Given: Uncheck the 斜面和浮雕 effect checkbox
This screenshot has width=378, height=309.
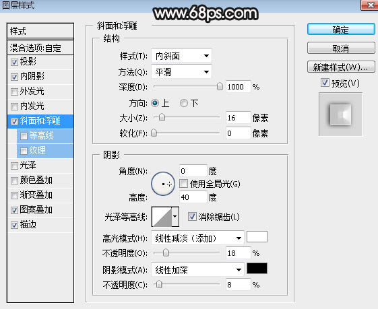Looking at the screenshot, I should coord(14,121).
